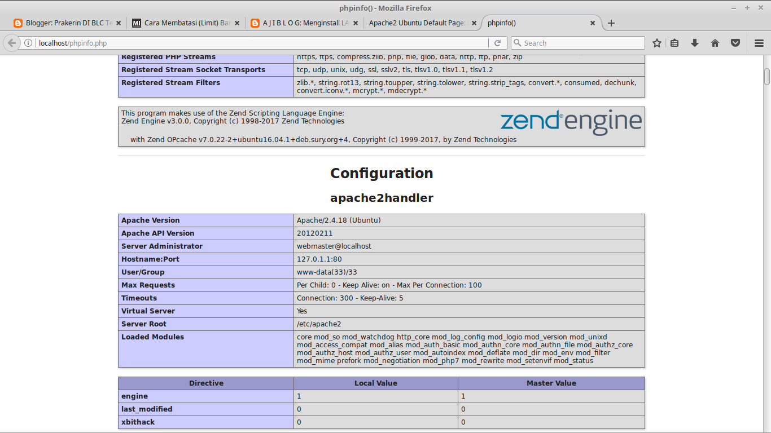Click the /etc/apache2 server root value
Viewport: 771px width, 433px height.
319,324
